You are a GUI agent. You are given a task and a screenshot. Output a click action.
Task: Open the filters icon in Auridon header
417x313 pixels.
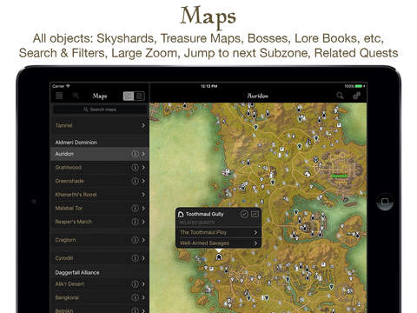[356, 96]
